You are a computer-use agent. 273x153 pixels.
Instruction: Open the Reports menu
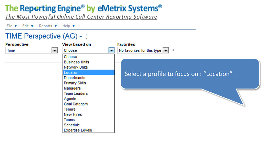(x=48, y=26)
